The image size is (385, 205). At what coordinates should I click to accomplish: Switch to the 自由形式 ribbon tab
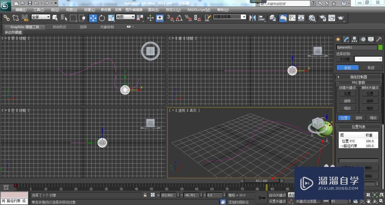point(59,27)
